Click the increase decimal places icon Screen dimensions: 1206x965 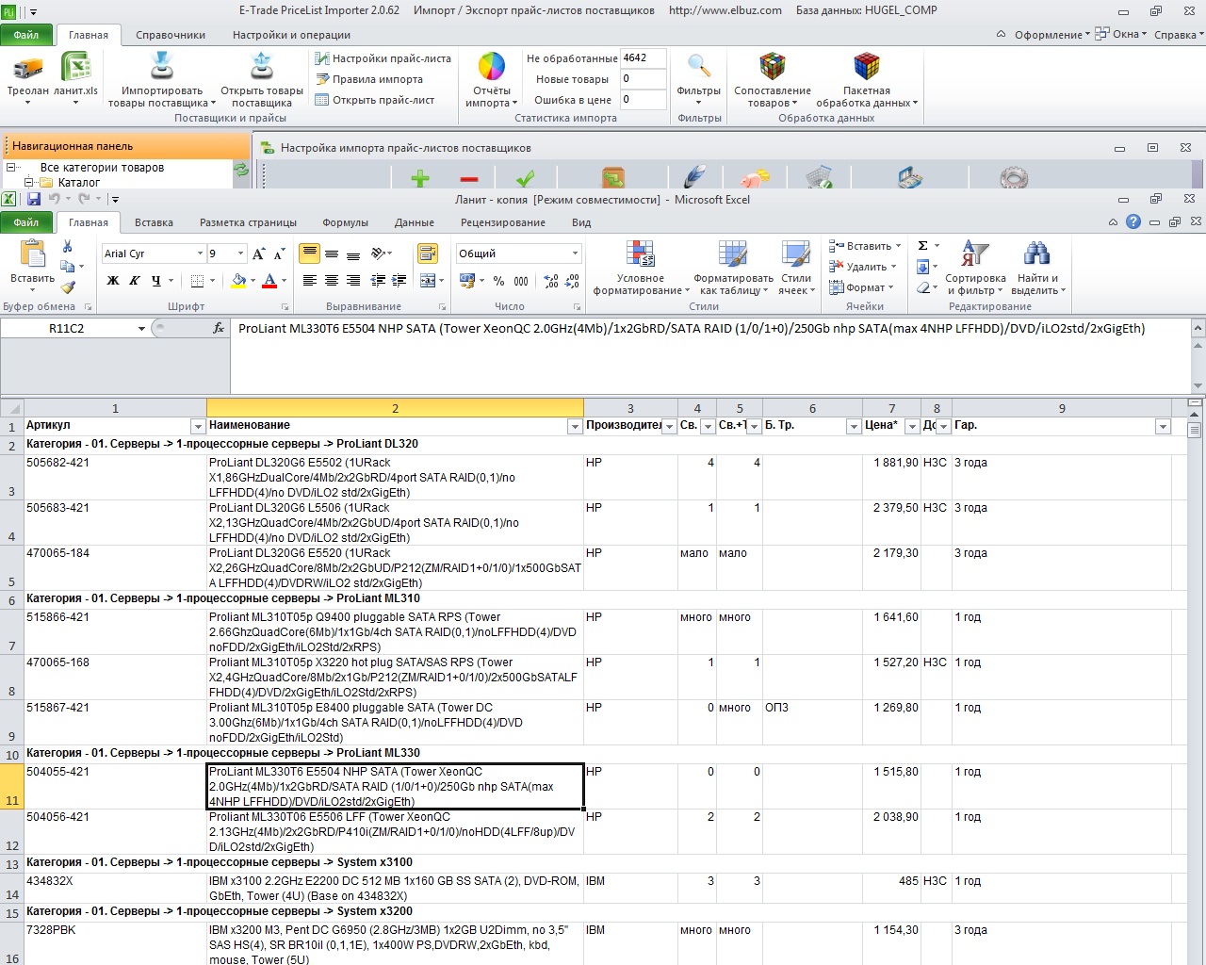tap(551, 281)
